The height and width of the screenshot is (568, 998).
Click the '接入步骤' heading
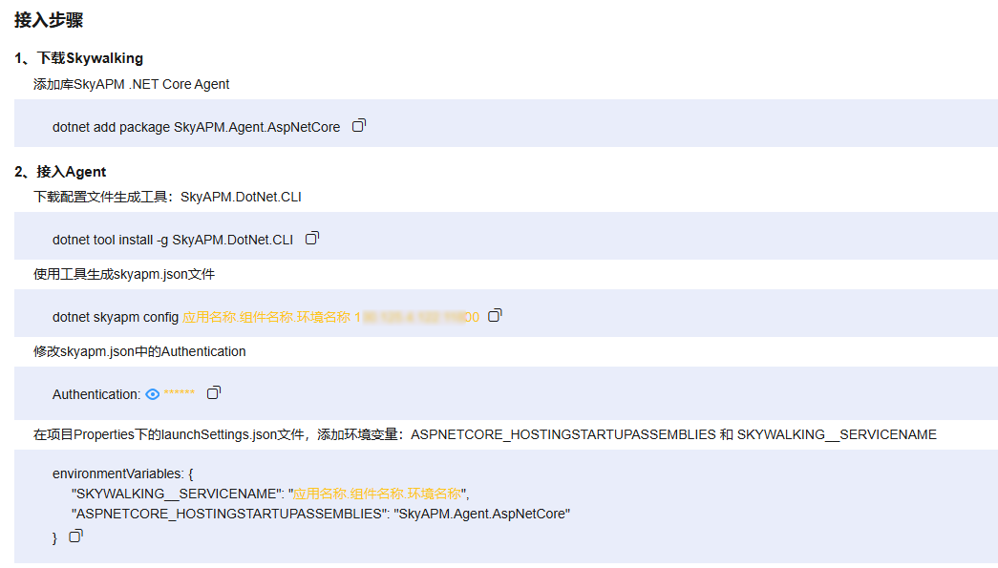point(49,20)
